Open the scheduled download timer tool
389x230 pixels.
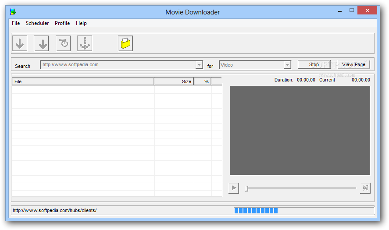tap(63, 43)
